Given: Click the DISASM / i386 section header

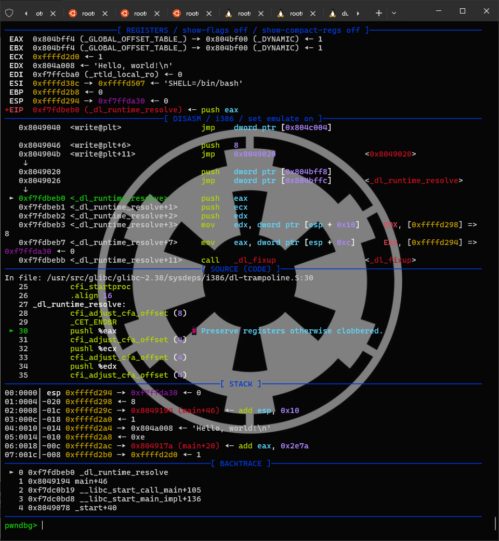Looking at the screenshot, I should click(243, 119).
